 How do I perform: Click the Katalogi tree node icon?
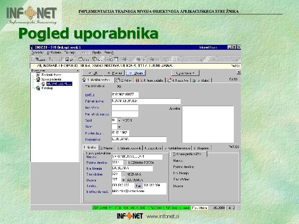(38, 88)
